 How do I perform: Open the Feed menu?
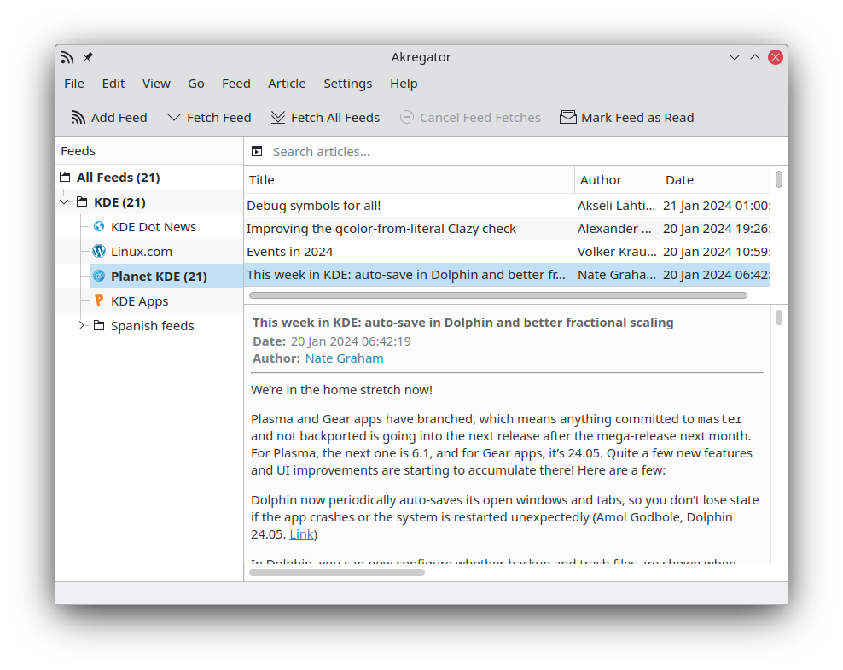pyautogui.click(x=235, y=84)
